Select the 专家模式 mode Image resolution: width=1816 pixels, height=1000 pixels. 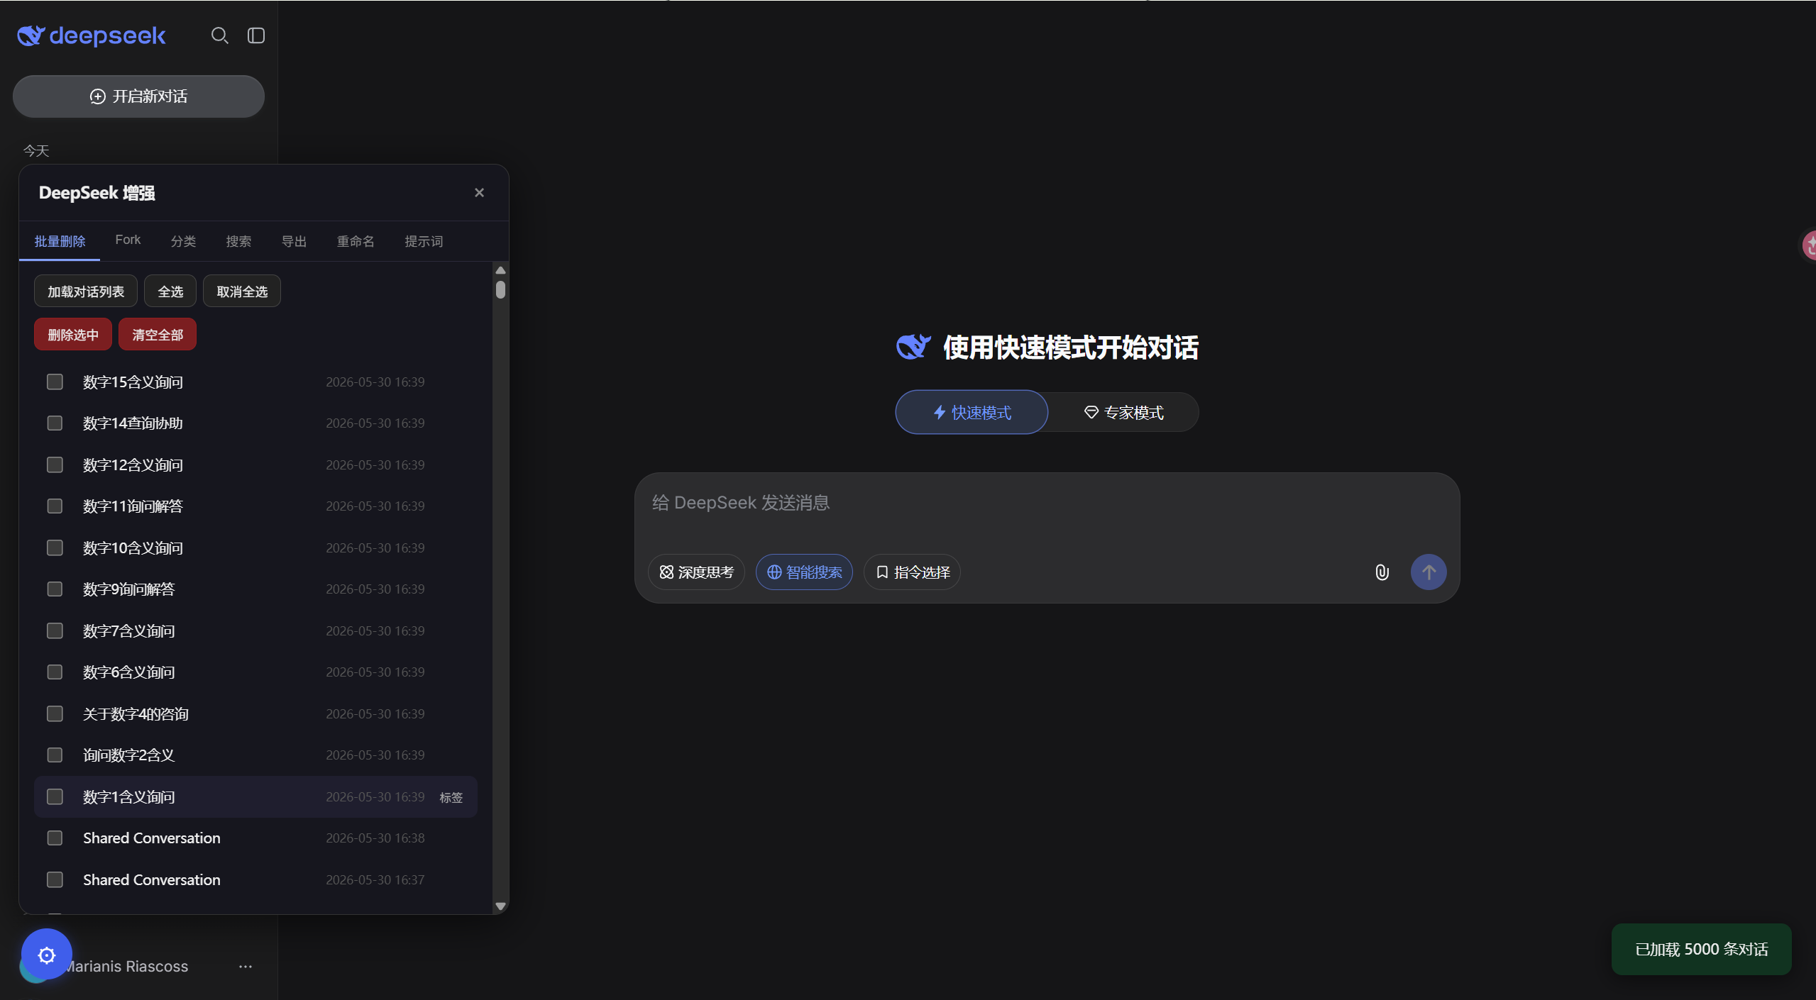pos(1123,413)
